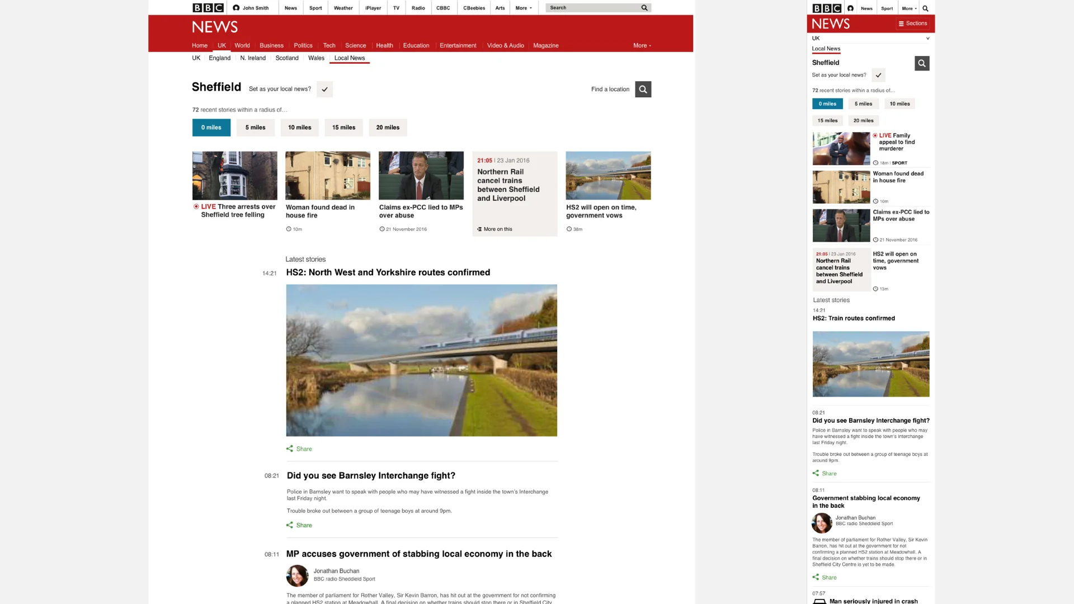
Task: Click the account icon in mobile header
Action: pos(850,8)
